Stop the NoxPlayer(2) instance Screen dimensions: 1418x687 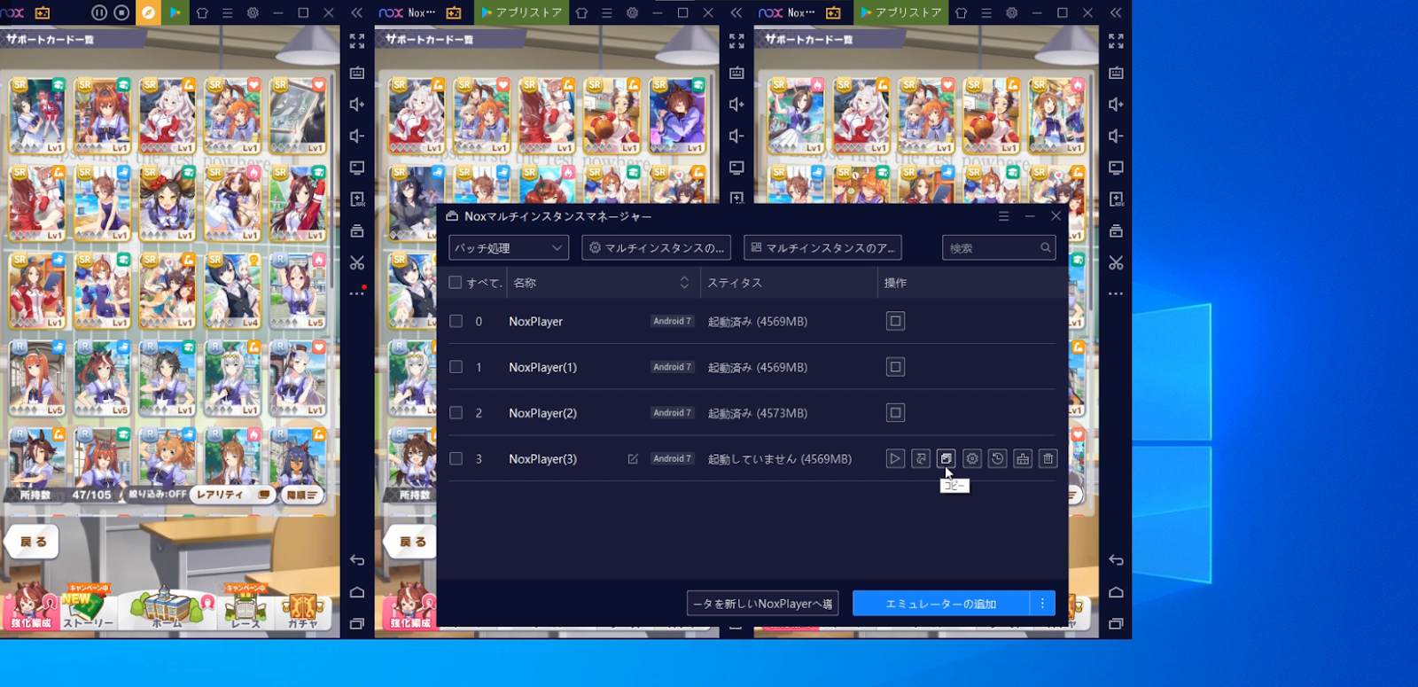[895, 413]
